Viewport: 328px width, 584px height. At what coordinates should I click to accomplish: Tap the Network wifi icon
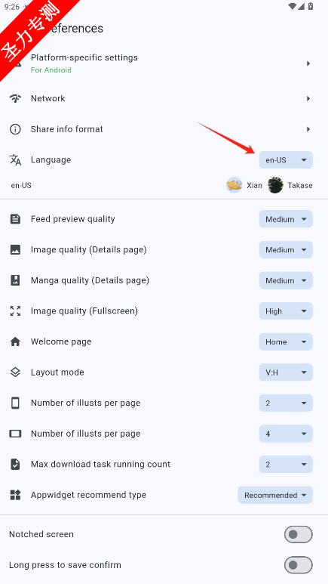tap(15, 99)
